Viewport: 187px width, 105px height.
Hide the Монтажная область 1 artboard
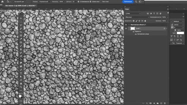[x=126, y=25]
